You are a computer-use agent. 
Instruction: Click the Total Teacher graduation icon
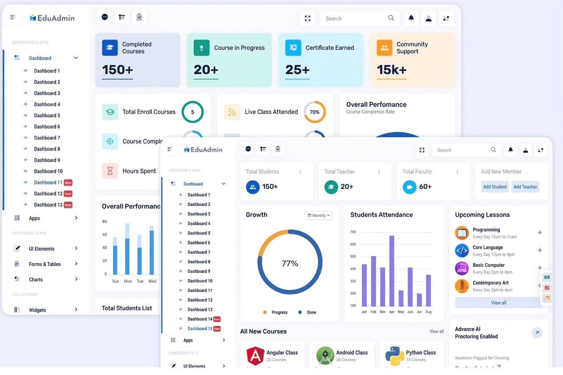click(331, 187)
